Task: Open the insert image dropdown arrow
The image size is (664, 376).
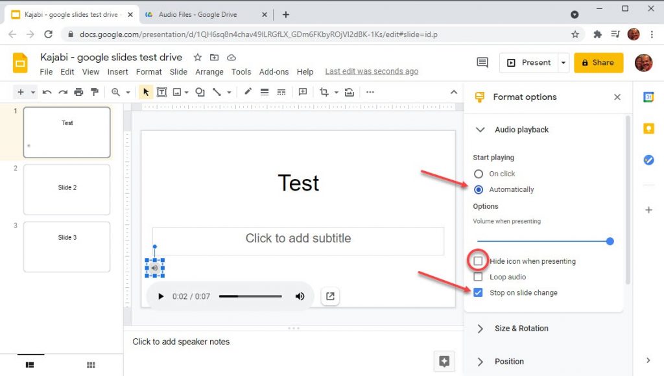Action: (186, 92)
